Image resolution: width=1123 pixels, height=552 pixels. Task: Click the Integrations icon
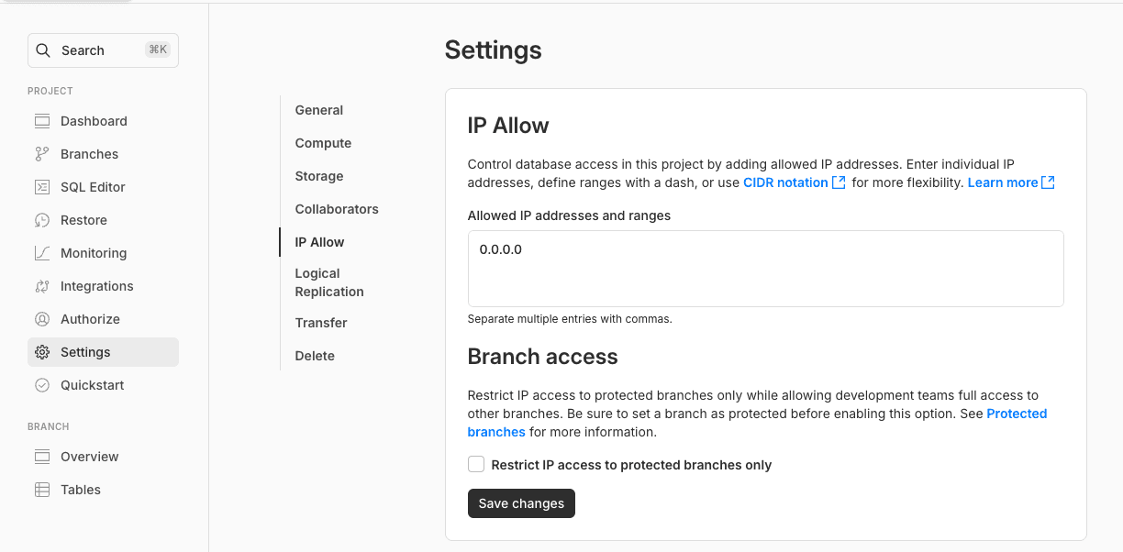coord(42,285)
